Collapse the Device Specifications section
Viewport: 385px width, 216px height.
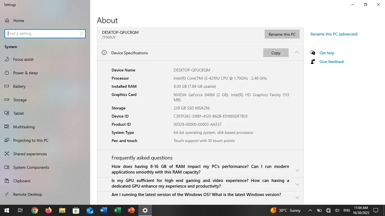coord(297,52)
